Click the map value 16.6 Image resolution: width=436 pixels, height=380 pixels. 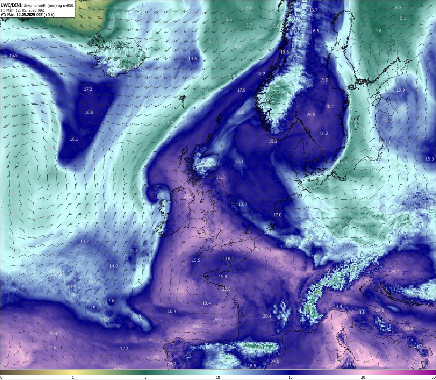click(x=252, y=366)
